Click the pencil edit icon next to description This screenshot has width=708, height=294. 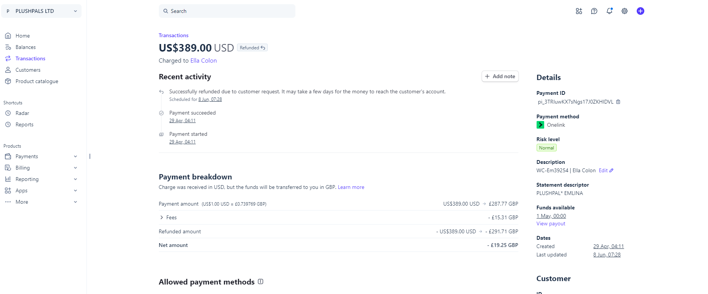611,170
